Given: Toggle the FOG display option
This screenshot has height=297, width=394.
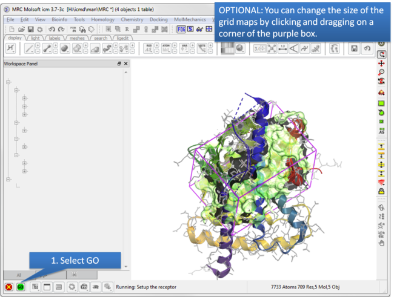Looking at the screenshot, I should 181,29.
